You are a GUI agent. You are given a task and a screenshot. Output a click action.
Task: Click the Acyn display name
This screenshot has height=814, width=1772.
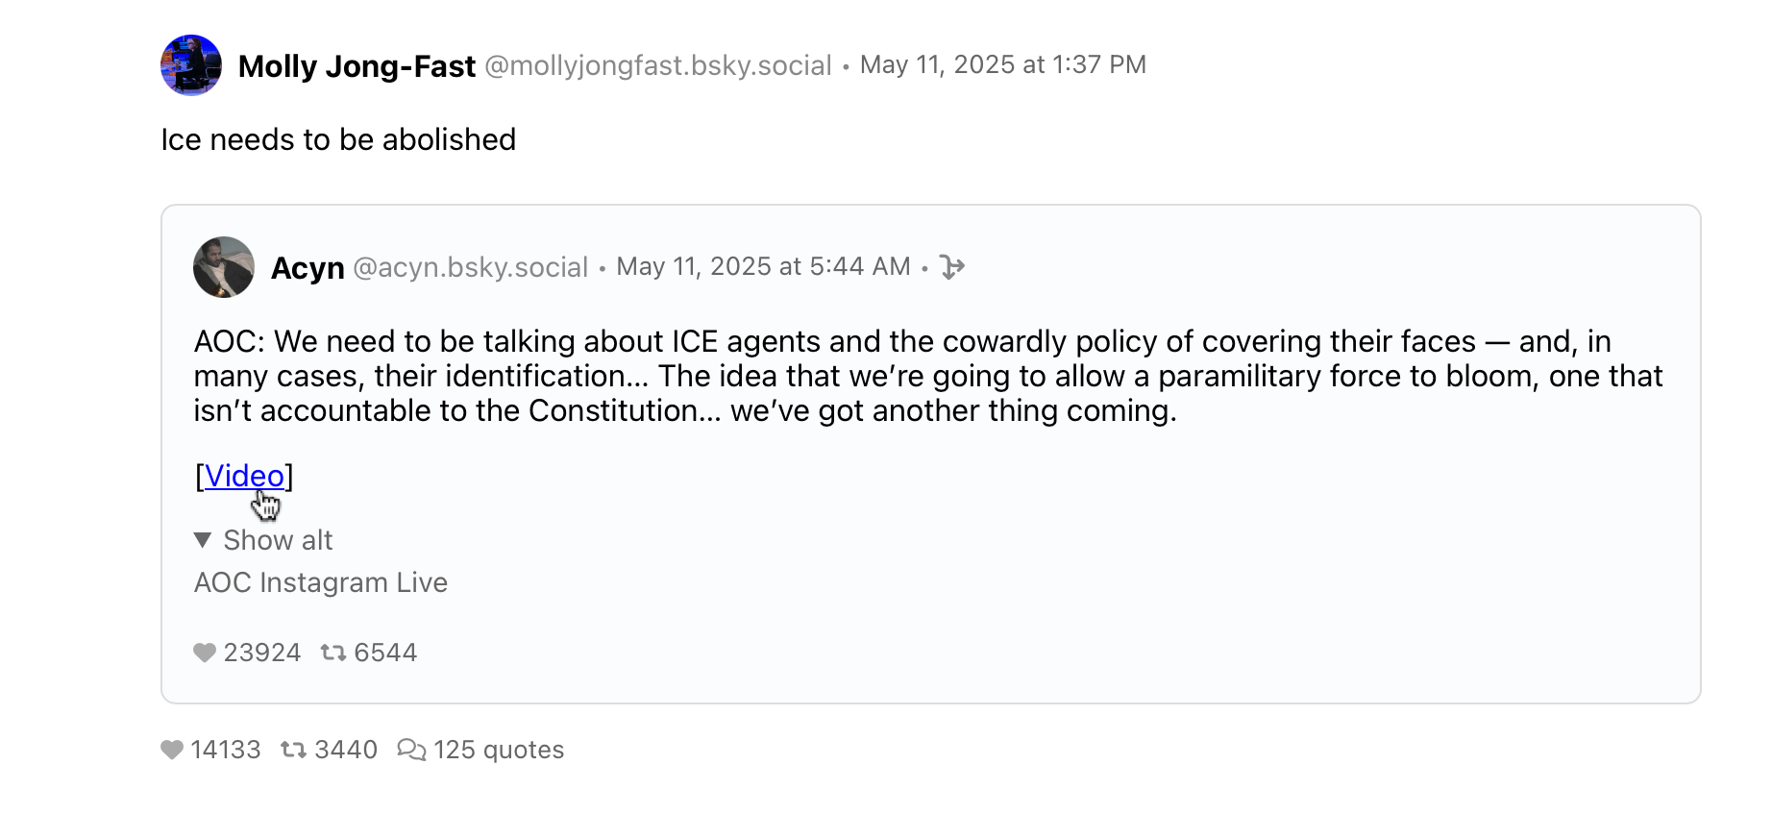click(308, 268)
